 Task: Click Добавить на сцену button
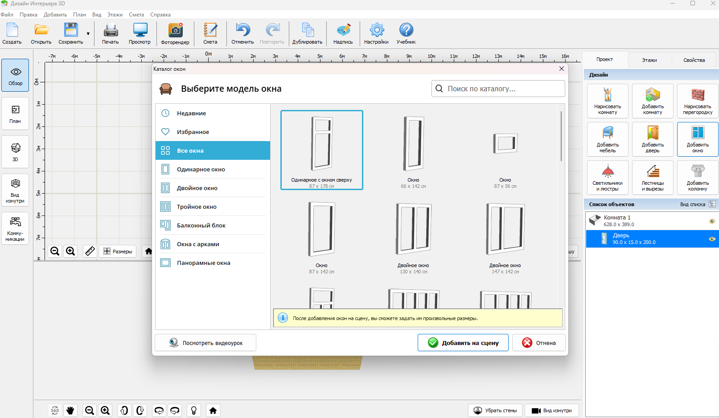pos(463,343)
